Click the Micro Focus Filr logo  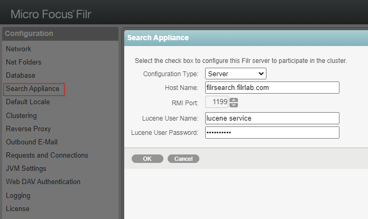pyautogui.click(x=51, y=14)
